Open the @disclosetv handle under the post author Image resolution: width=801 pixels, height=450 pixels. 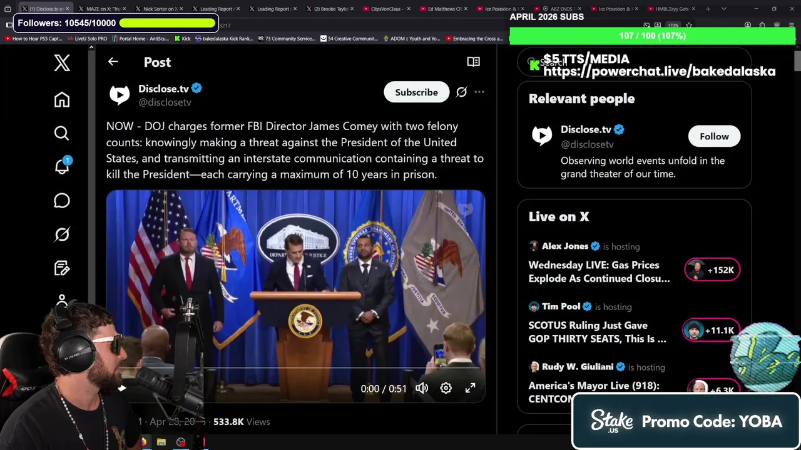(165, 102)
